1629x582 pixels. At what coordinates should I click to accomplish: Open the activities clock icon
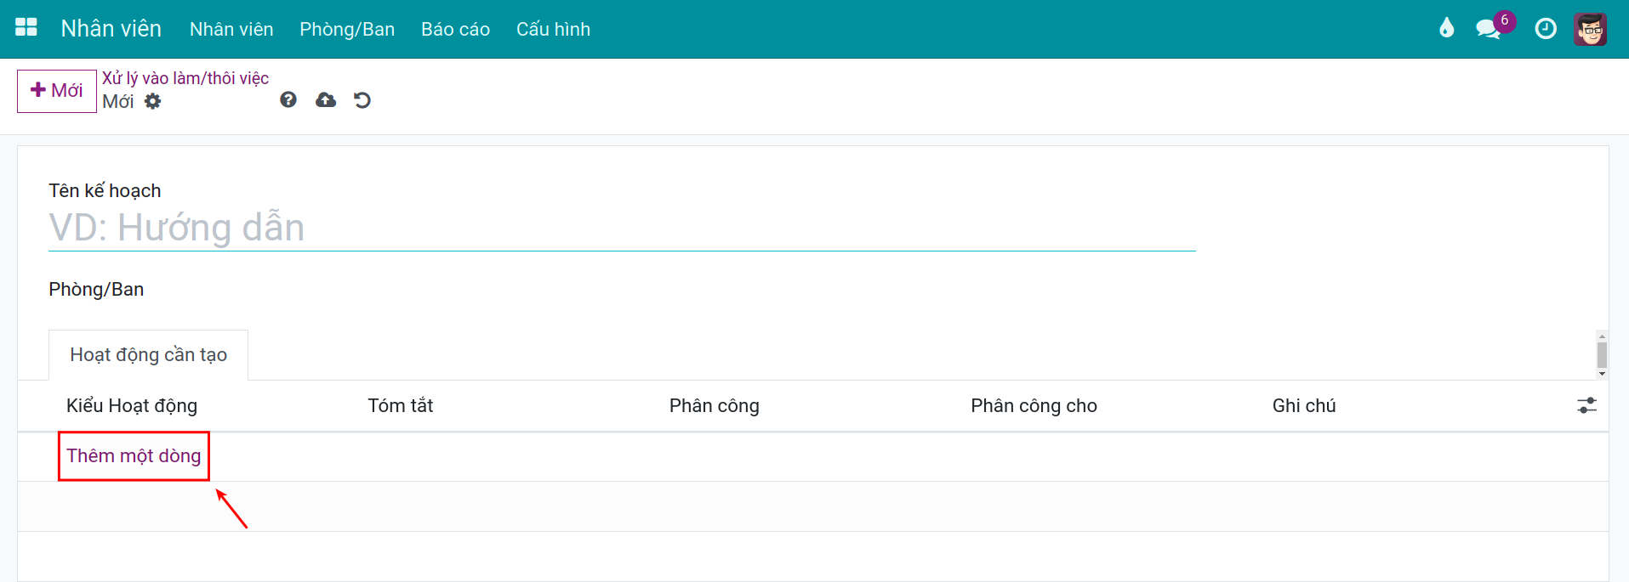1545,29
